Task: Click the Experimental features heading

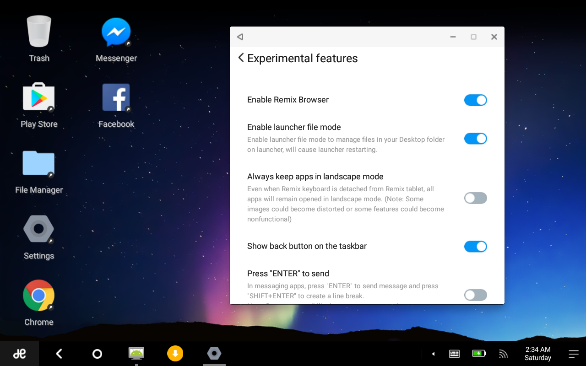Action: point(303,58)
